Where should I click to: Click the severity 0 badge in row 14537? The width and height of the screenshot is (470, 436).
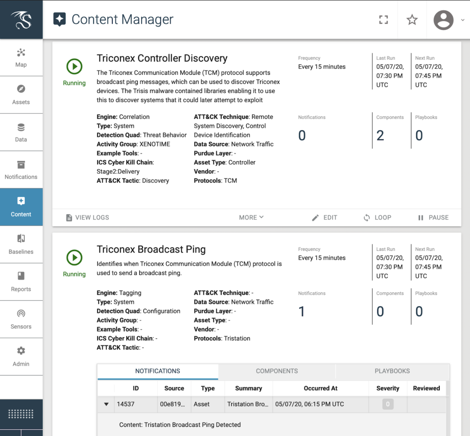[x=387, y=404]
